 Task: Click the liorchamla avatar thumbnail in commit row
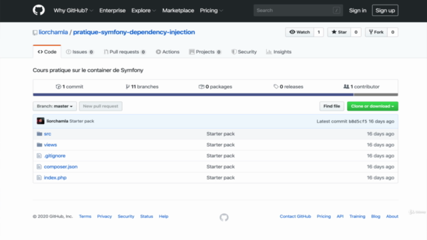pyautogui.click(x=41, y=121)
